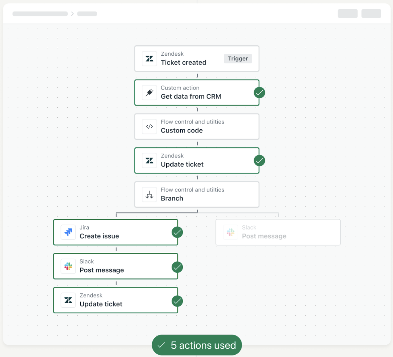Open the second breadcrumb placeholder in header
Image resolution: width=393 pixels, height=357 pixels.
click(87, 14)
